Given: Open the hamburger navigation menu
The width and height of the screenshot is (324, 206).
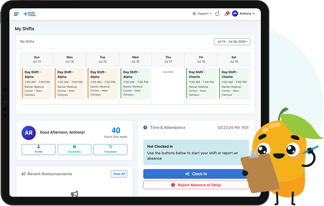Looking at the screenshot, I should click(16, 14).
